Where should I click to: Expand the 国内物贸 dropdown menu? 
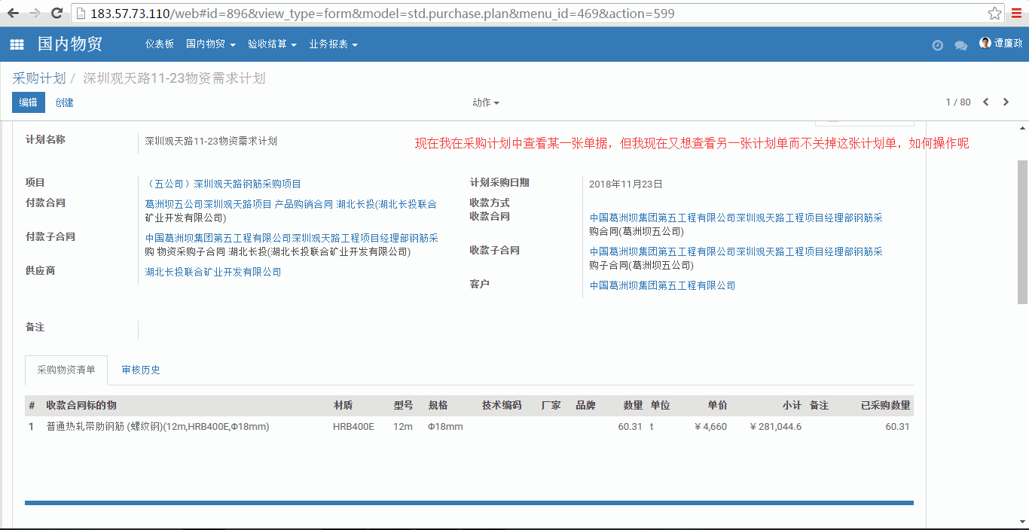pyautogui.click(x=210, y=44)
